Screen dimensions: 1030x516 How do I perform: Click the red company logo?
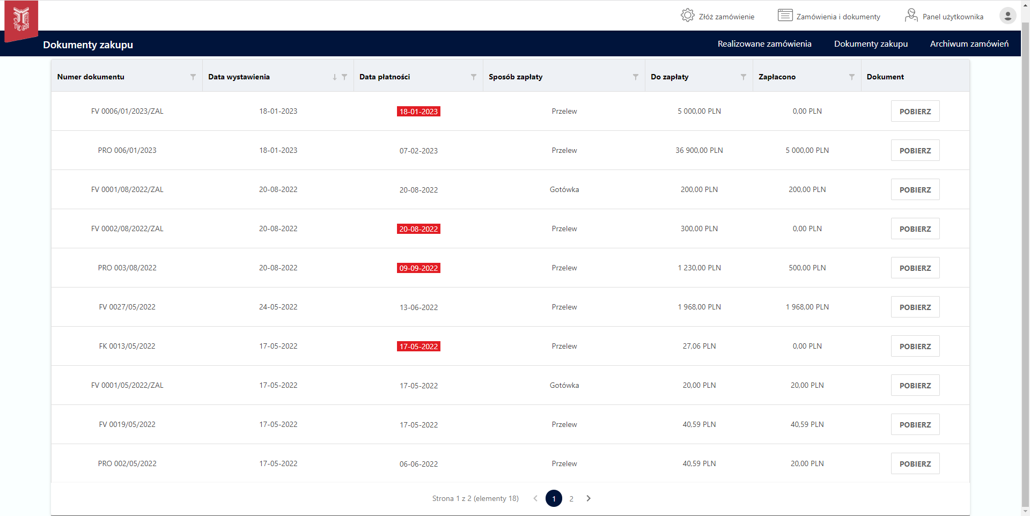pos(21,20)
